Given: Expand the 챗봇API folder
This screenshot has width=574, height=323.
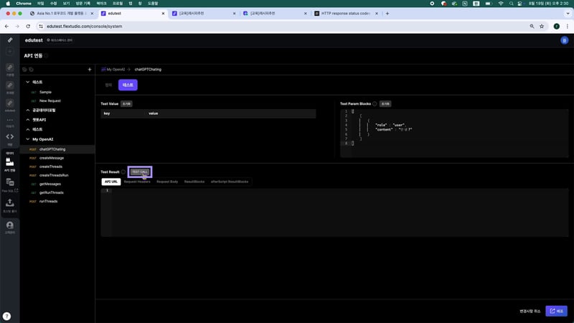Looking at the screenshot, I should [27, 120].
